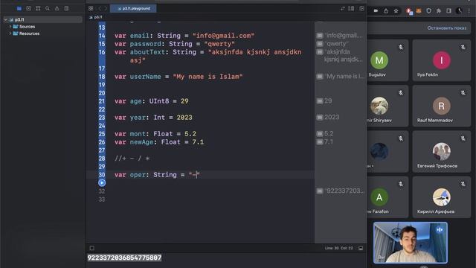Expand the Resources folder
This screenshot has width=476, height=268.
coord(10,33)
